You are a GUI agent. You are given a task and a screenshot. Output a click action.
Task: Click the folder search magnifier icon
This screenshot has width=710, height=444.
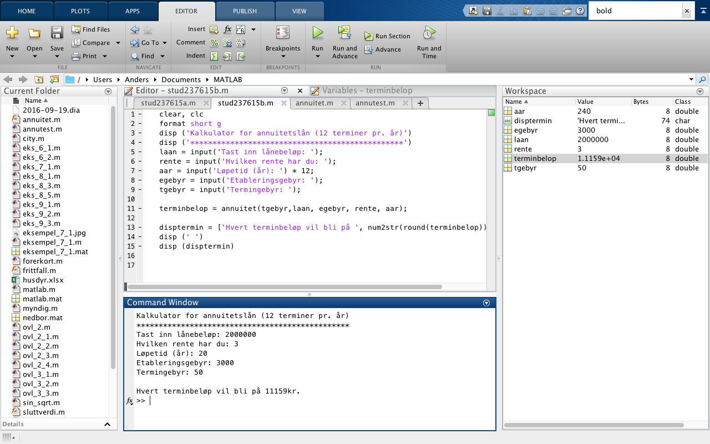[x=703, y=79]
